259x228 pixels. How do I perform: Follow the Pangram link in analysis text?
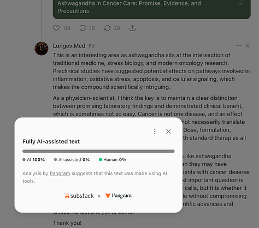60,173
